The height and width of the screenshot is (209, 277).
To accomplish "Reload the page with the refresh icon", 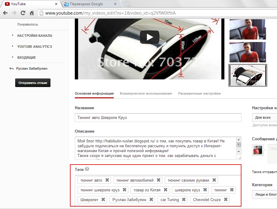I will coord(23,13).
